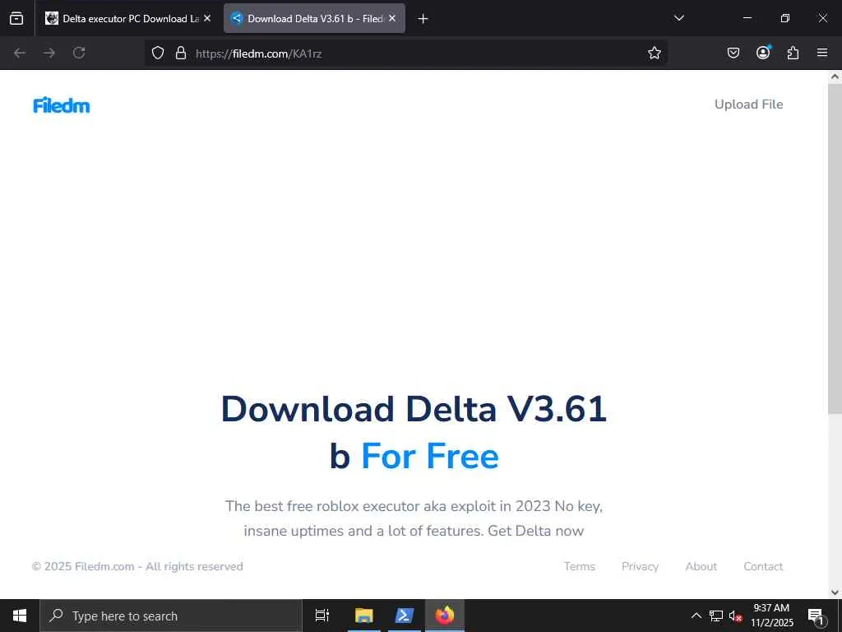The height and width of the screenshot is (632, 842).
Task: Click the Filedm logo
Action: click(x=61, y=105)
